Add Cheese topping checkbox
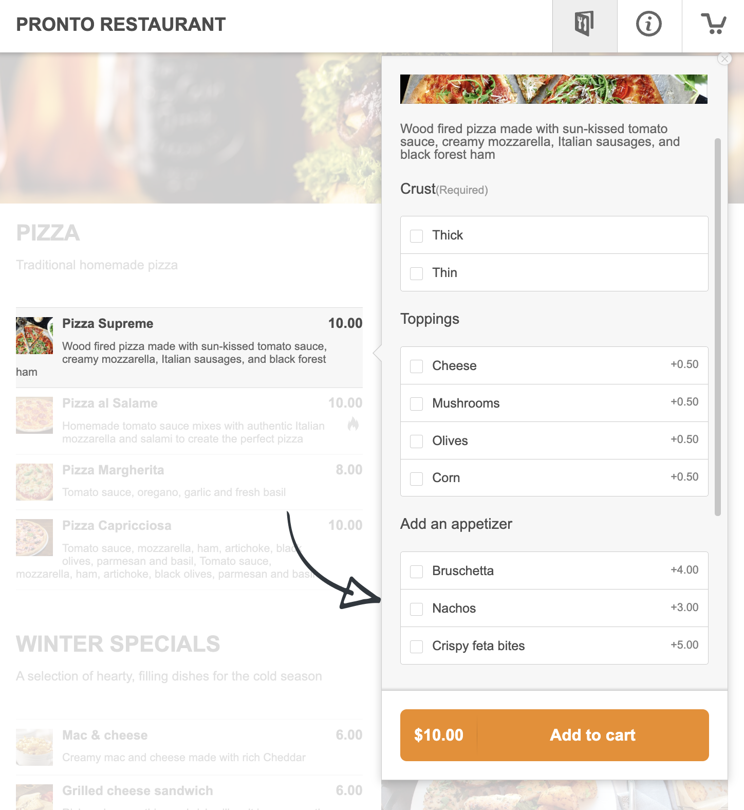The width and height of the screenshot is (744, 810). 417,366
